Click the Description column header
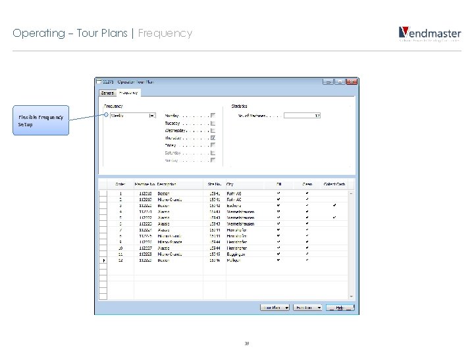 pyautogui.click(x=180, y=184)
